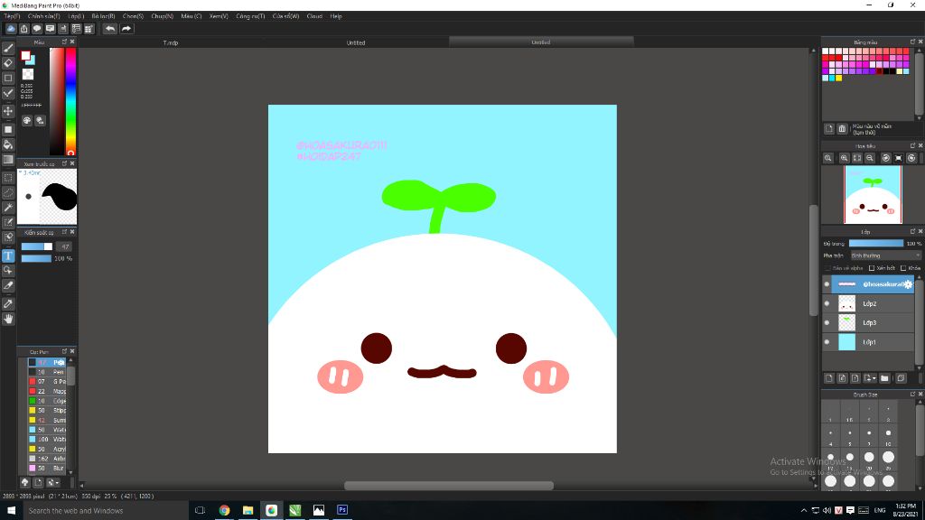925x520 pixels.
Task: Delete color via palette trash icon
Action: point(842,128)
